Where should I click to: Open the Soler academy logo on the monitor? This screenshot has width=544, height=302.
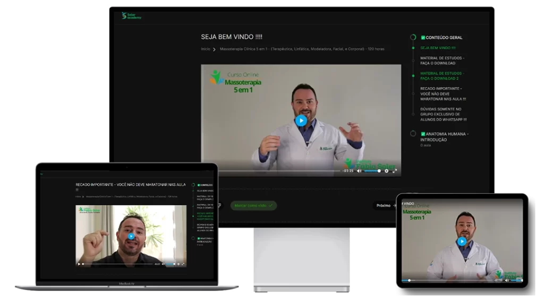point(132,15)
